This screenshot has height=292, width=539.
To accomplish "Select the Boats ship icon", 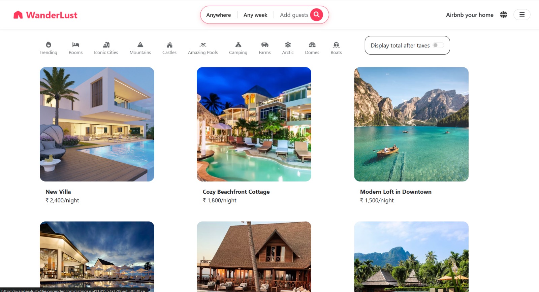I will pyautogui.click(x=336, y=44).
